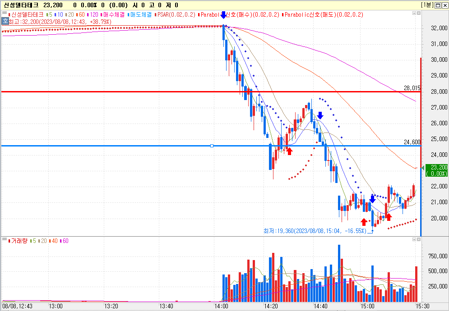Image resolution: width=449 pixels, height=311 pixels.
Task: Click the 23,200 price in the title bar
Action: (53, 5)
